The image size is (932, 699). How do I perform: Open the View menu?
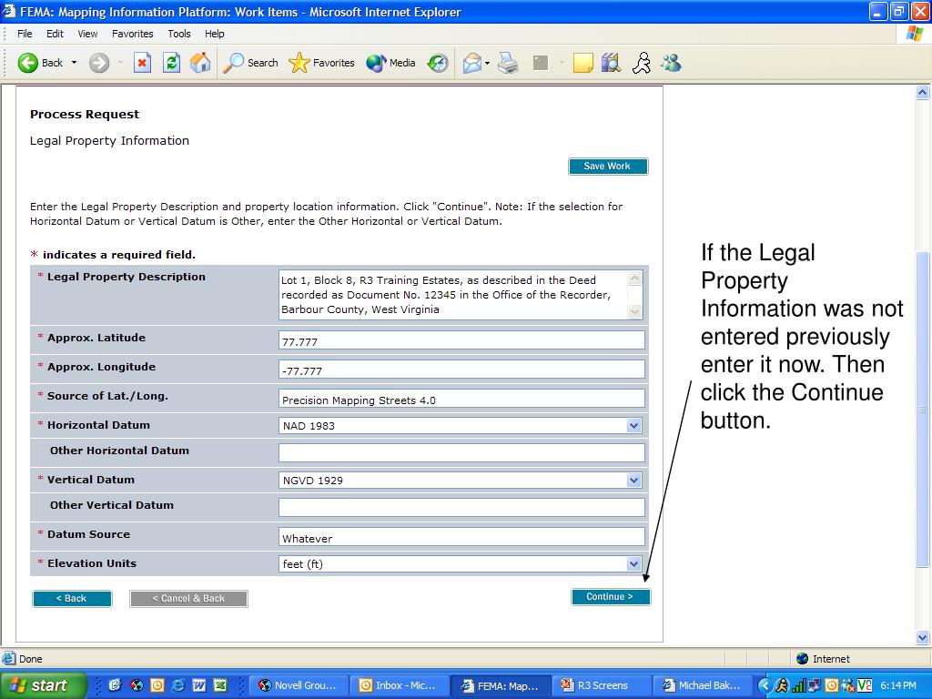tap(87, 34)
